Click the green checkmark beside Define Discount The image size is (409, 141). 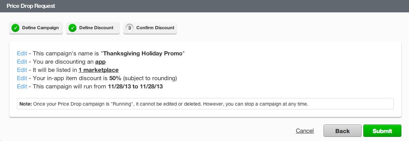click(72, 28)
